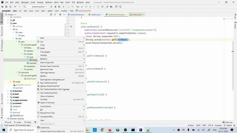This screenshot has width=237, height=133.
Task: Open Chrome from the Windows taskbar
Action: (x=102, y=130)
